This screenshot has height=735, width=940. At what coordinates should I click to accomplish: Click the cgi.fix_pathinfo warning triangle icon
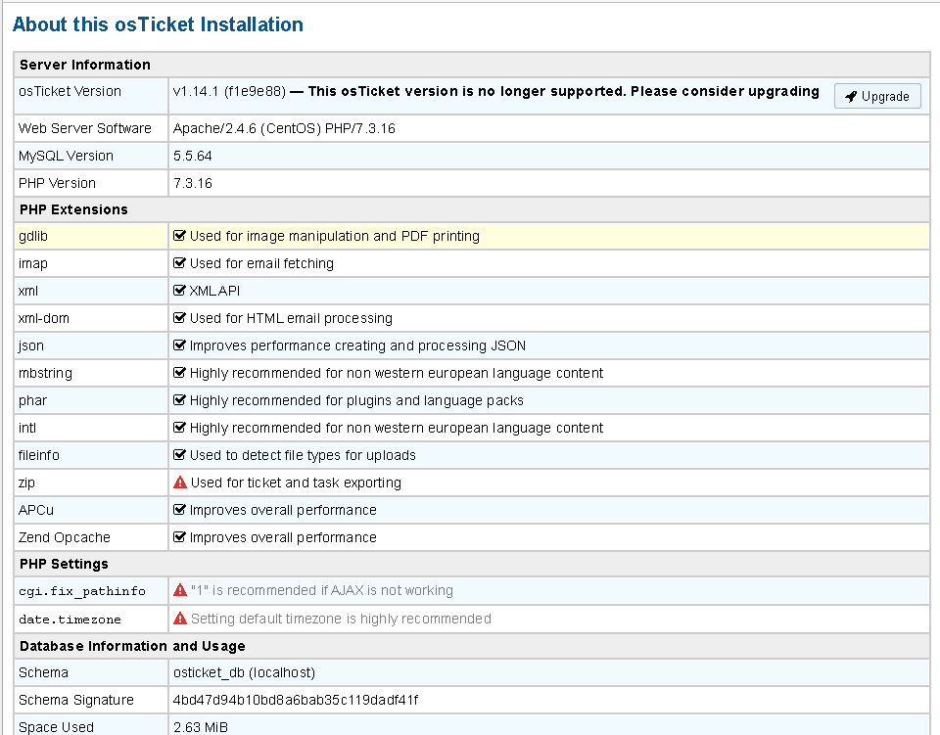tap(180, 590)
